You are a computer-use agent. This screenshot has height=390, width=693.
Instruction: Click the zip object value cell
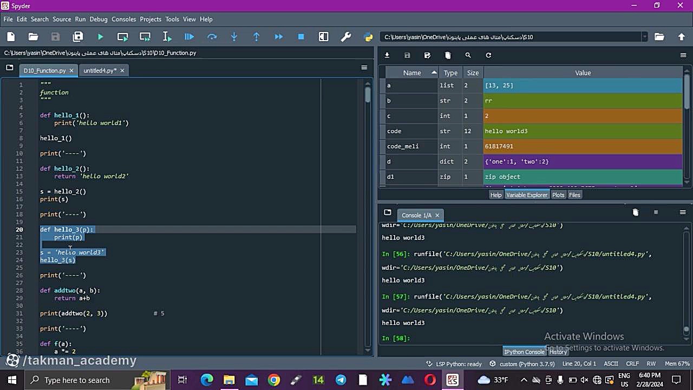click(583, 177)
